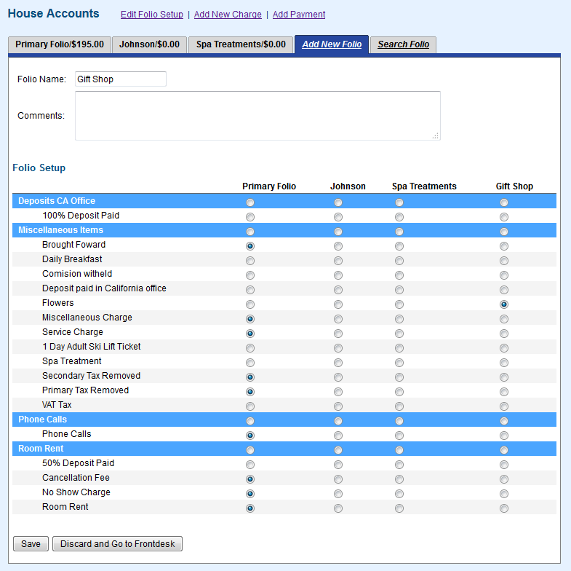Assign Room Rent item to Johnson
571x571 pixels.
click(x=338, y=508)
